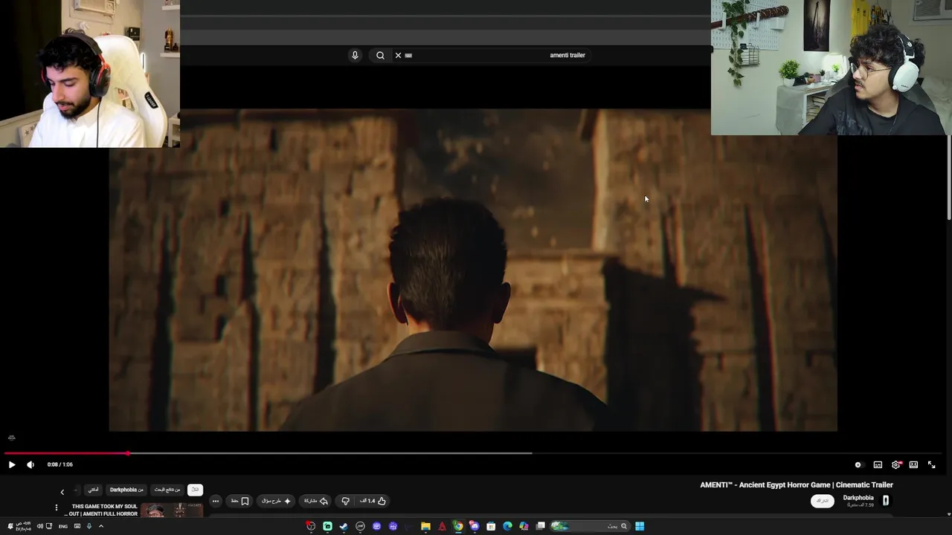The height and width of the screenshot is (535, 952).
Task: Open the system tray volume speaker icon
Action: (x=40, y=526)
